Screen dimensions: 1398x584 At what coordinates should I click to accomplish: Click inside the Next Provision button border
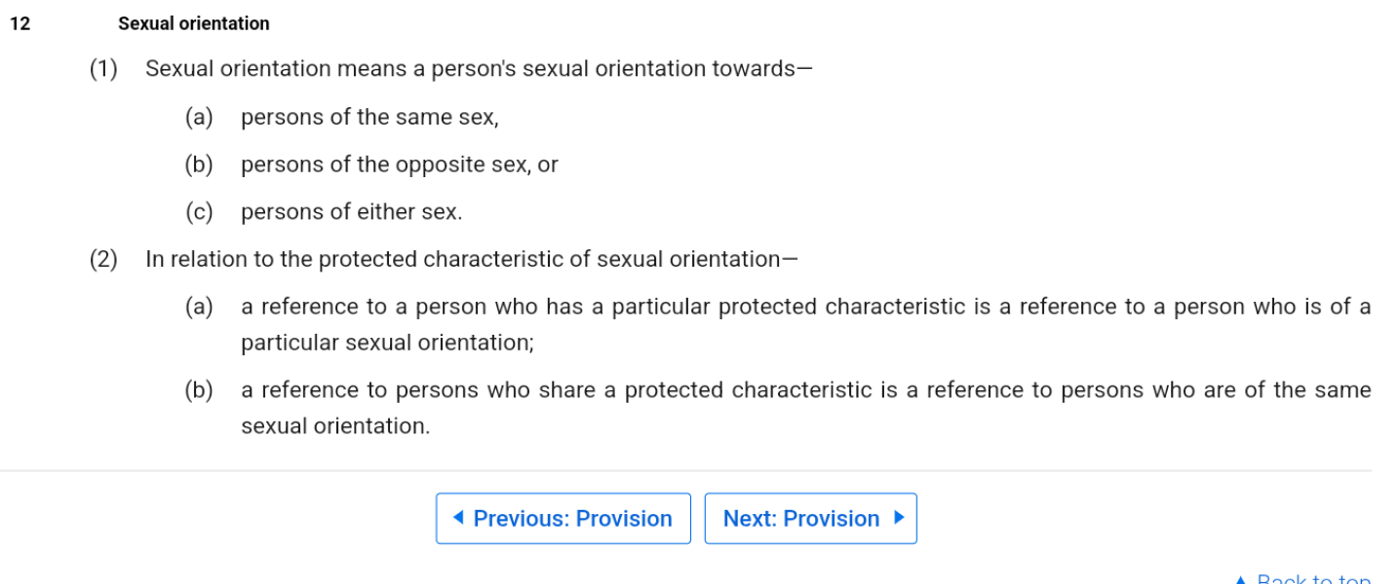point(810,518)
